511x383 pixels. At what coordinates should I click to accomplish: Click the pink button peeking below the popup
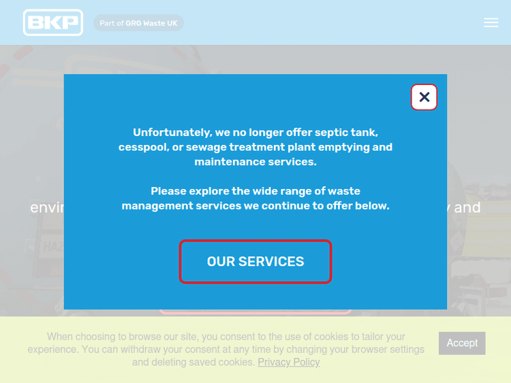(x=255, y=312)
